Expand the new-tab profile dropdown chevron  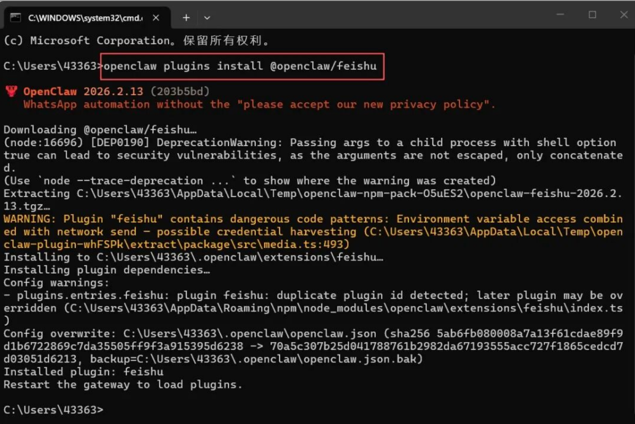pyautogui.click(x=207, y=18)
